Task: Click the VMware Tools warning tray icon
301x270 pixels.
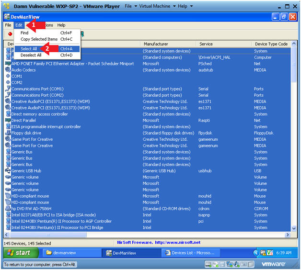Action: tap(263, 253)
